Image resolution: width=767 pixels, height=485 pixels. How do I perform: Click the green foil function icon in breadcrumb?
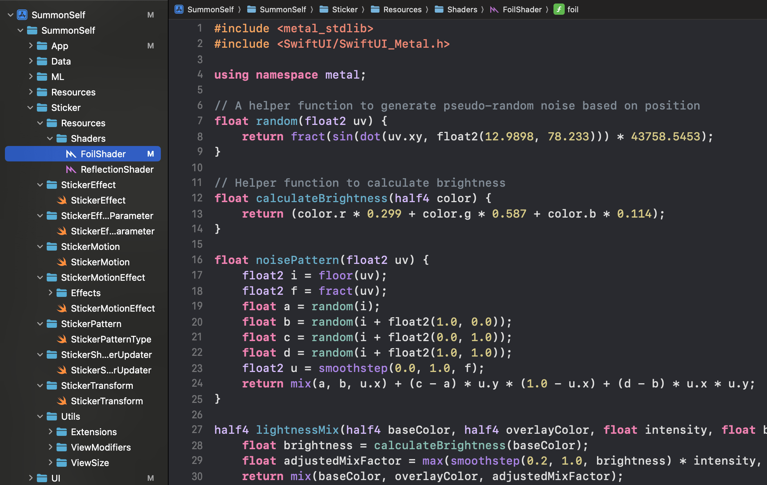point(559,9)
